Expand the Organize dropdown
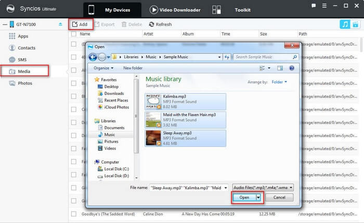This screenshot has width=364, height=223. point(103,68)
